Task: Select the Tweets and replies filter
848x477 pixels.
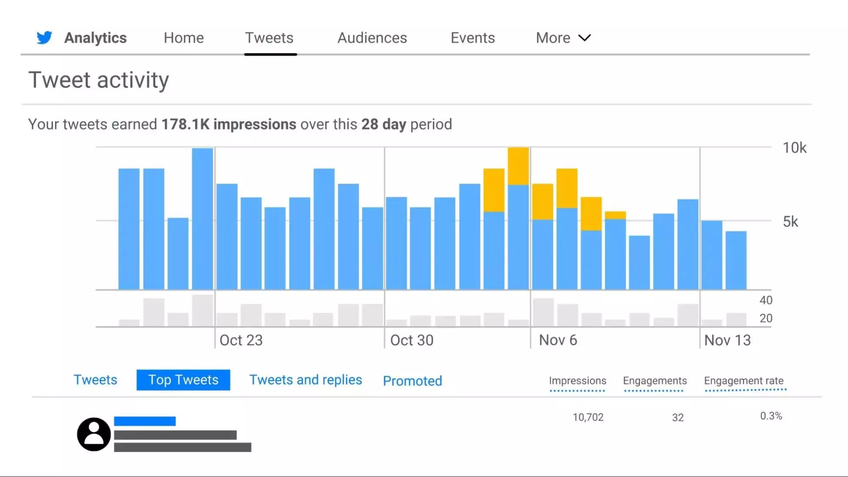Action: coord(306,379)
